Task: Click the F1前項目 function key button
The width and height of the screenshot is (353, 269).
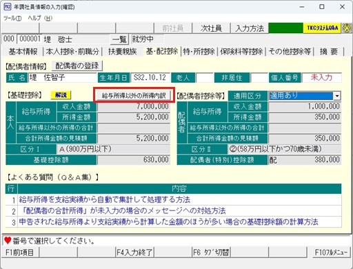Action: (20, 252)
